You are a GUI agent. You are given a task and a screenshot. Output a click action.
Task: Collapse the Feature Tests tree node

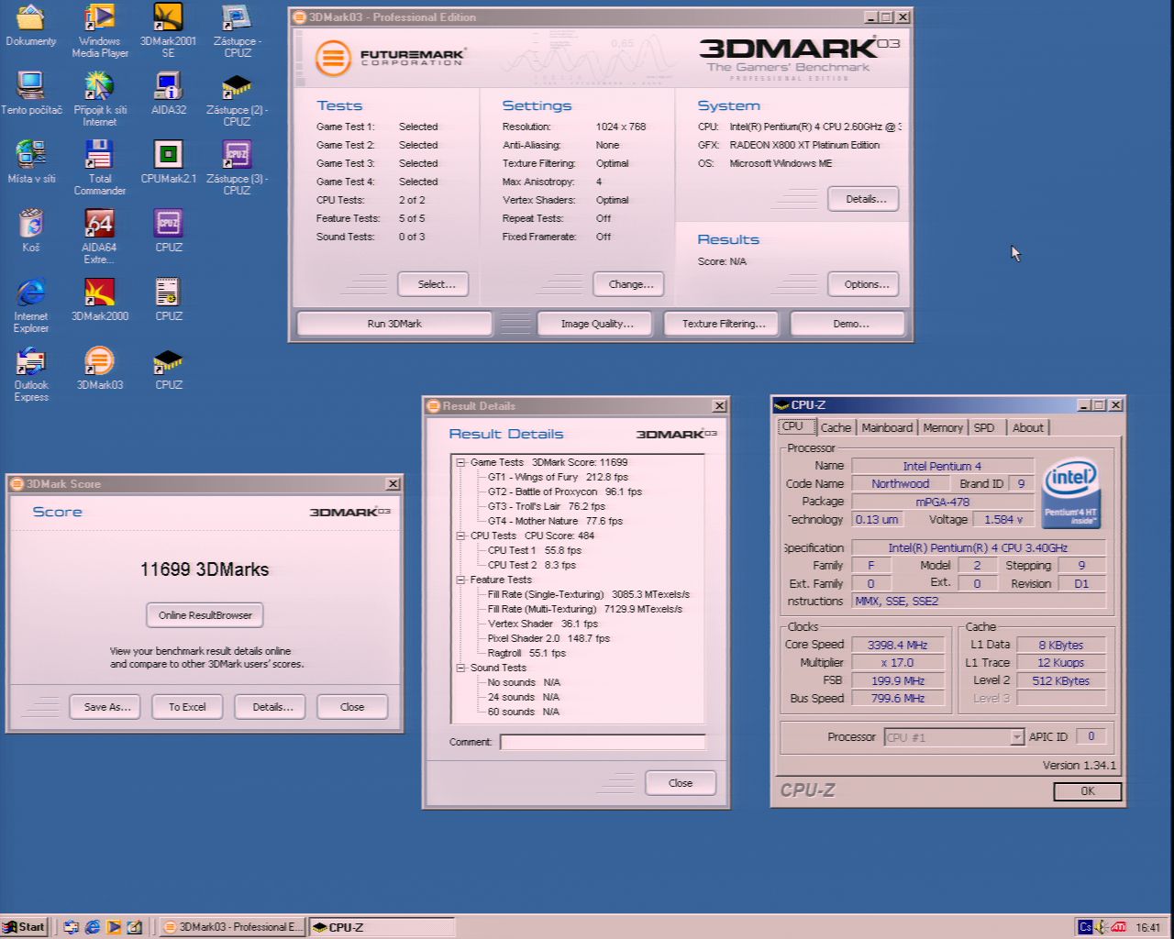point(461,580)
